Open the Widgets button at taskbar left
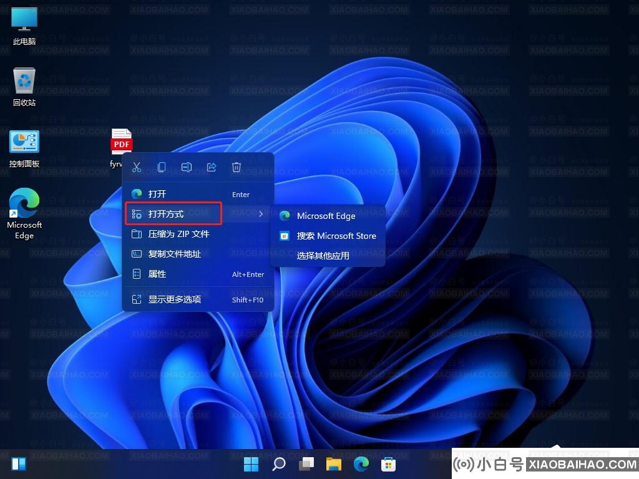 (x=19, y=464)
